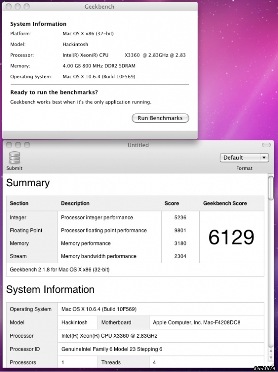Click the Untitled window title text

pyautogui.click(x=138, y=145)
